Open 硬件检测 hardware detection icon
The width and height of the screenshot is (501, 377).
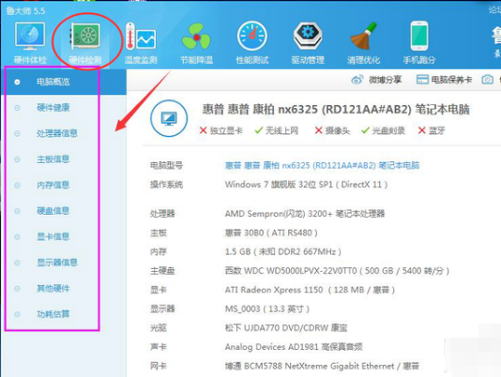coord(85,37)
